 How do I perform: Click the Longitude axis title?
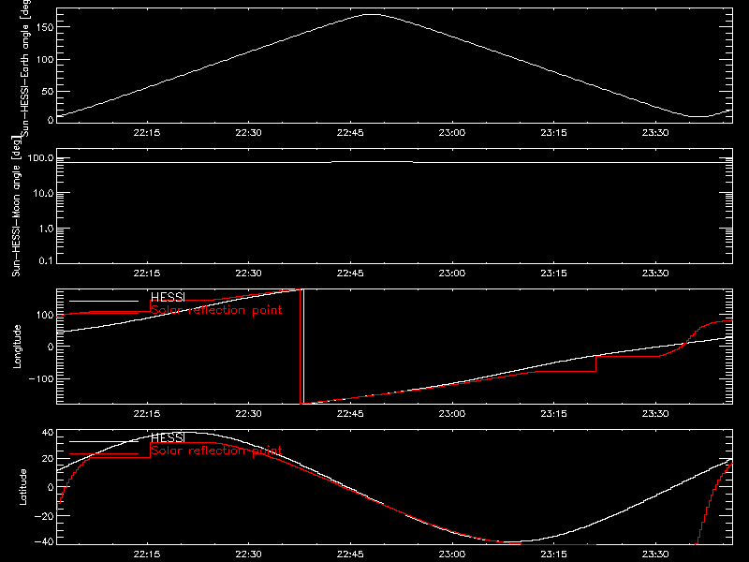pos(17,347)
